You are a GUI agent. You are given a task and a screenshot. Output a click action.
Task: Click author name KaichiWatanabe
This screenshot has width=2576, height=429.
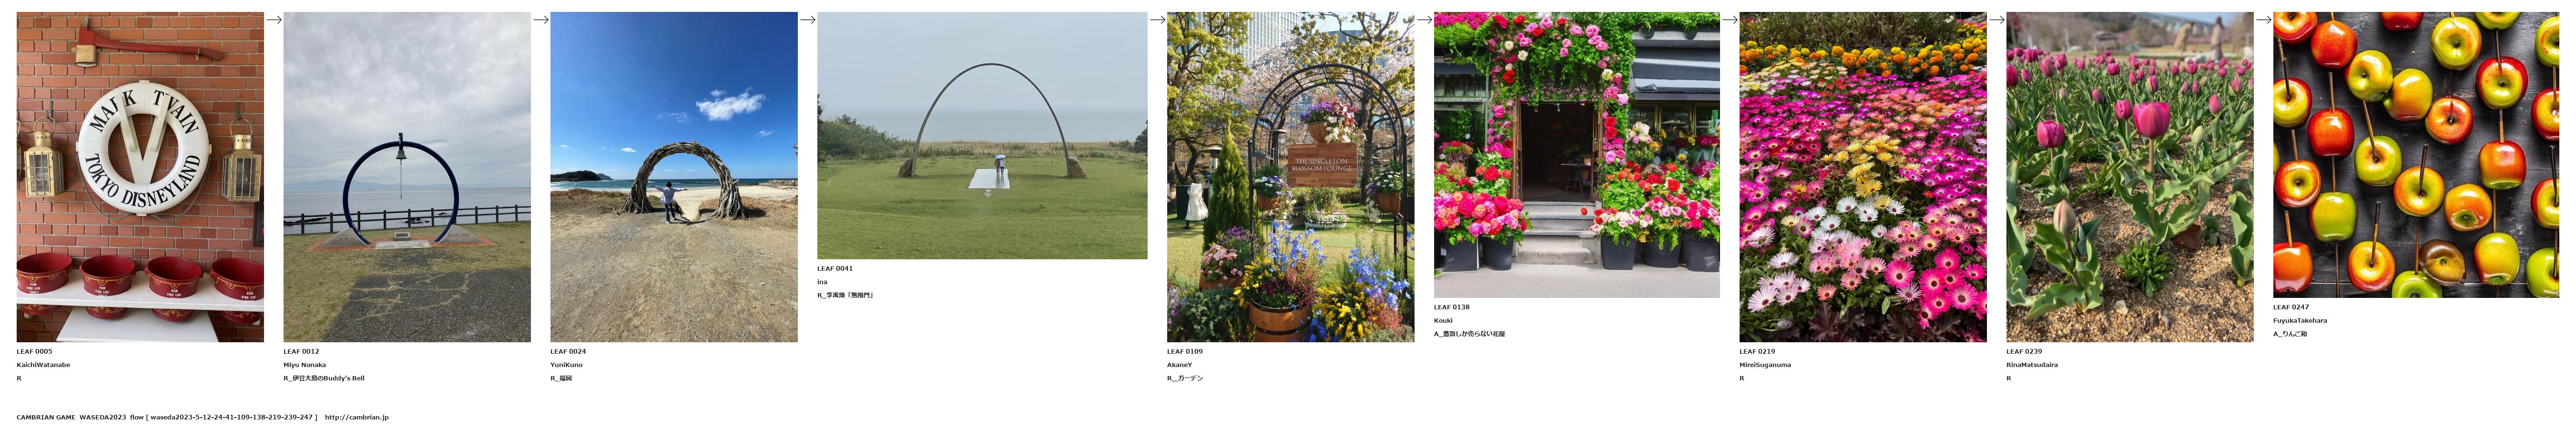pyautogui.click(x=43, y=365)
